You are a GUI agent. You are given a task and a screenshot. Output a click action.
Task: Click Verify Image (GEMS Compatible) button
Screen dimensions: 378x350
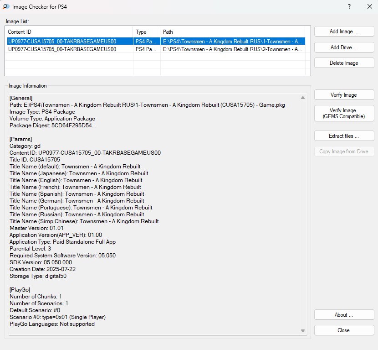[x=344, y=113]
